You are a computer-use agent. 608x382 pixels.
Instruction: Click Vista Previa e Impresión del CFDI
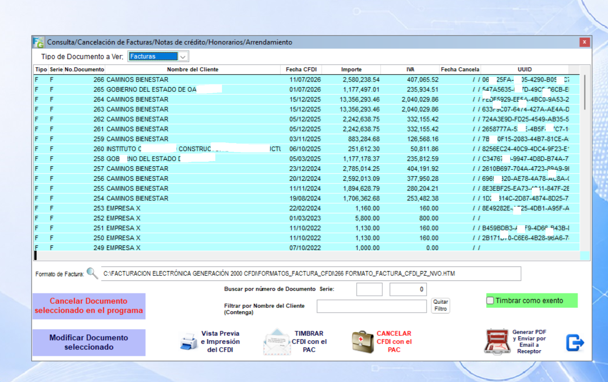(x=220, y=341)
